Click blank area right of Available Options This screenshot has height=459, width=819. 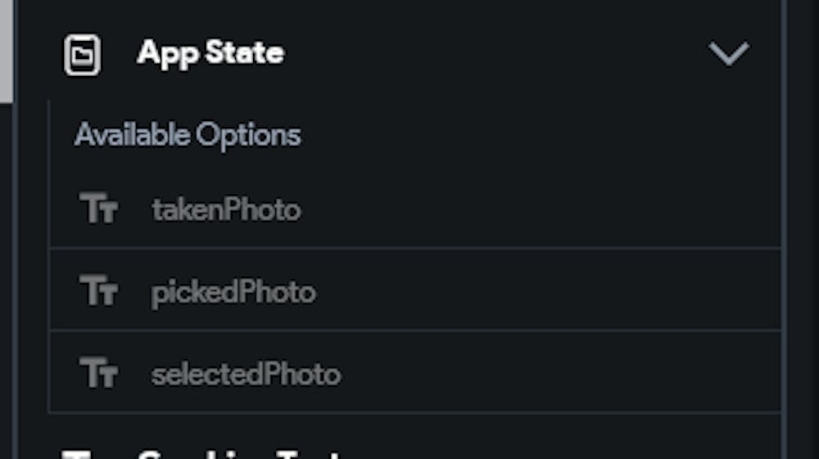(532, 135)
